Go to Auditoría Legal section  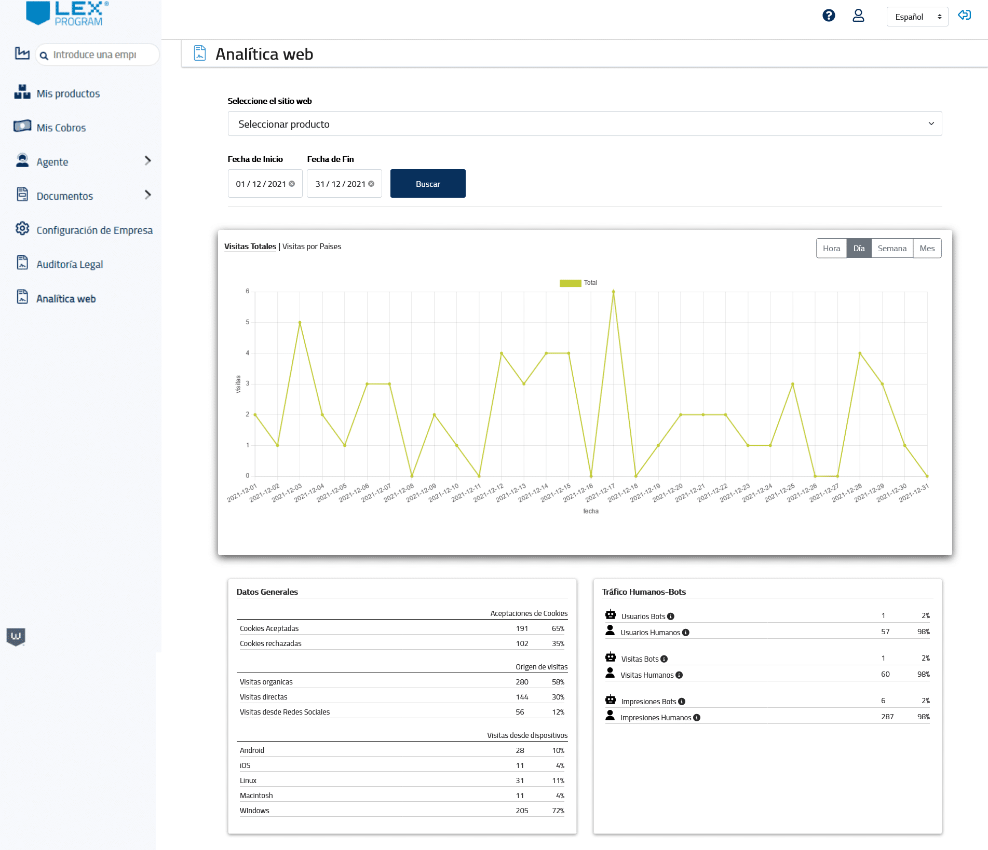tap(70, 264)
